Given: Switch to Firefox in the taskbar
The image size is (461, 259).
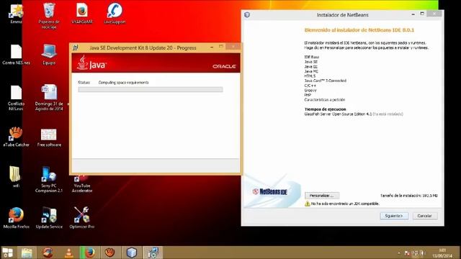Looking at the screenshot, I should [89, 253].
